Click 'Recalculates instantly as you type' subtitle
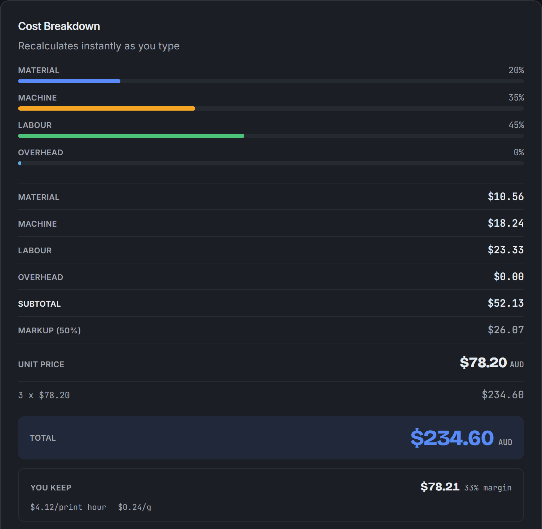The image size is (542, 529). 99,46
